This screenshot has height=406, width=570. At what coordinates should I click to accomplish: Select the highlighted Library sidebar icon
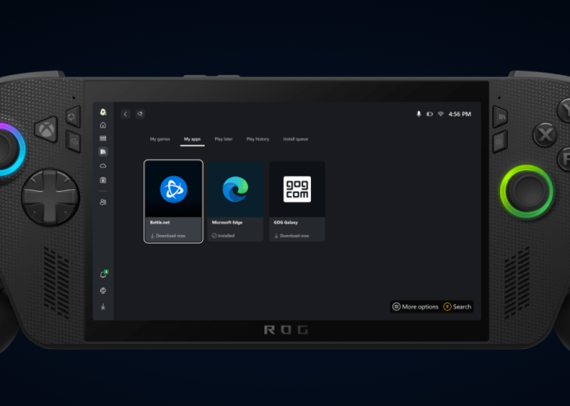(104, 151)
